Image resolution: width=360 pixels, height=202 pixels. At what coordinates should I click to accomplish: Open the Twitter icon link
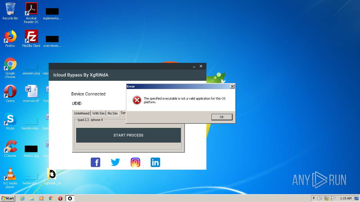pos(115,162)
